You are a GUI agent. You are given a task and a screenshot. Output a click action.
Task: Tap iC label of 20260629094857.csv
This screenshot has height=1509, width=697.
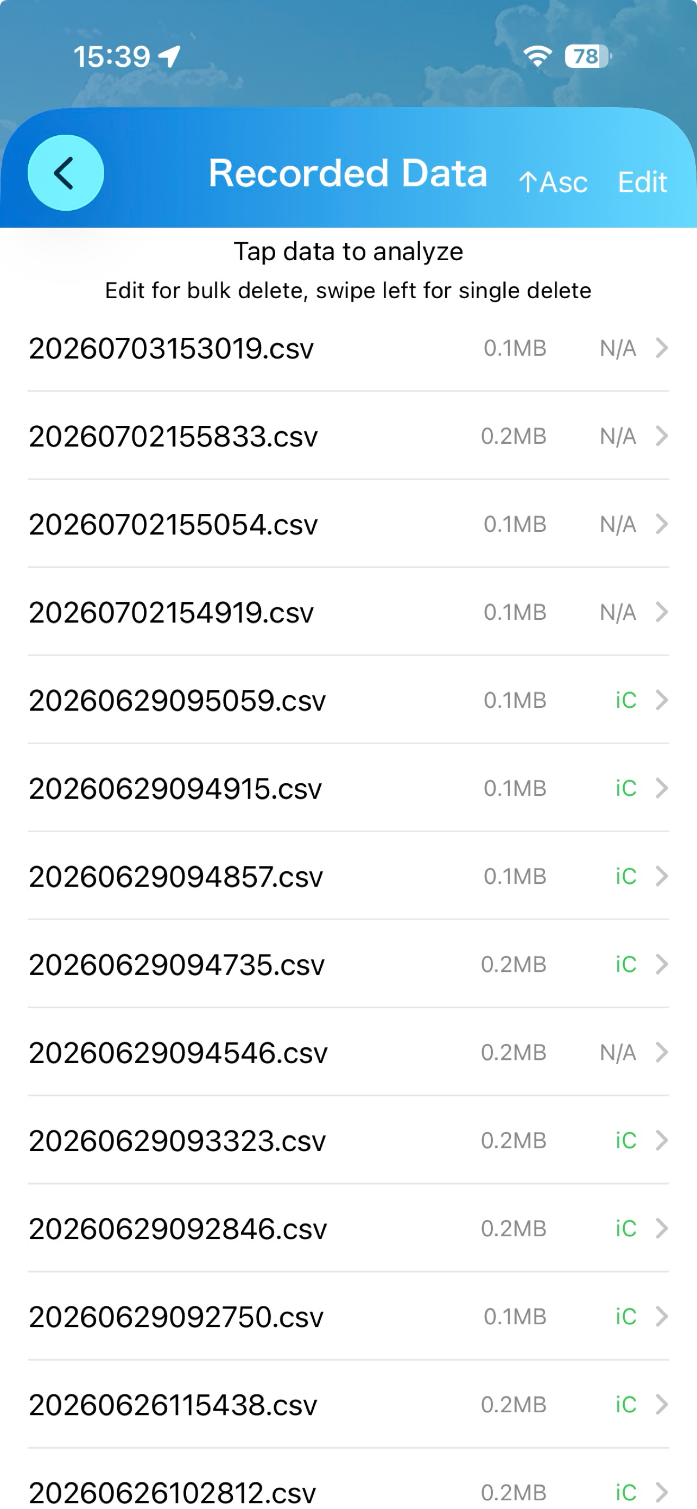point(625,876)
